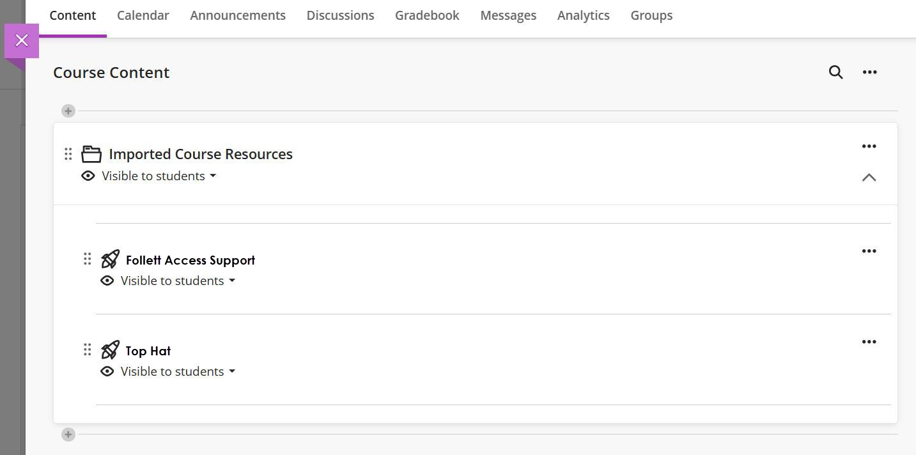Open Imported Course Resources folder title

point(201,154)
